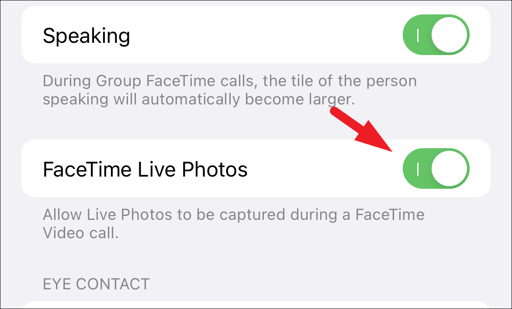
Task: Click 'speaking will automatically become larger' line
Action: point(199,99)
